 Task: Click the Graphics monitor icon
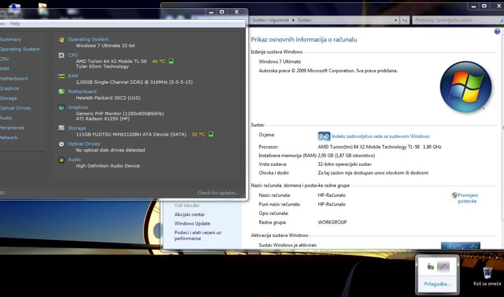click(61, 108)
